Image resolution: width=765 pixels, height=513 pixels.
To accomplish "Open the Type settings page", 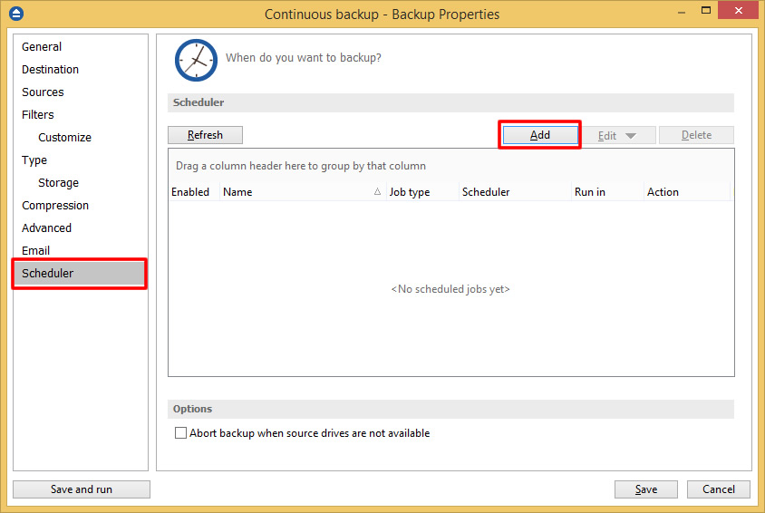I will [x=34, y=160].
